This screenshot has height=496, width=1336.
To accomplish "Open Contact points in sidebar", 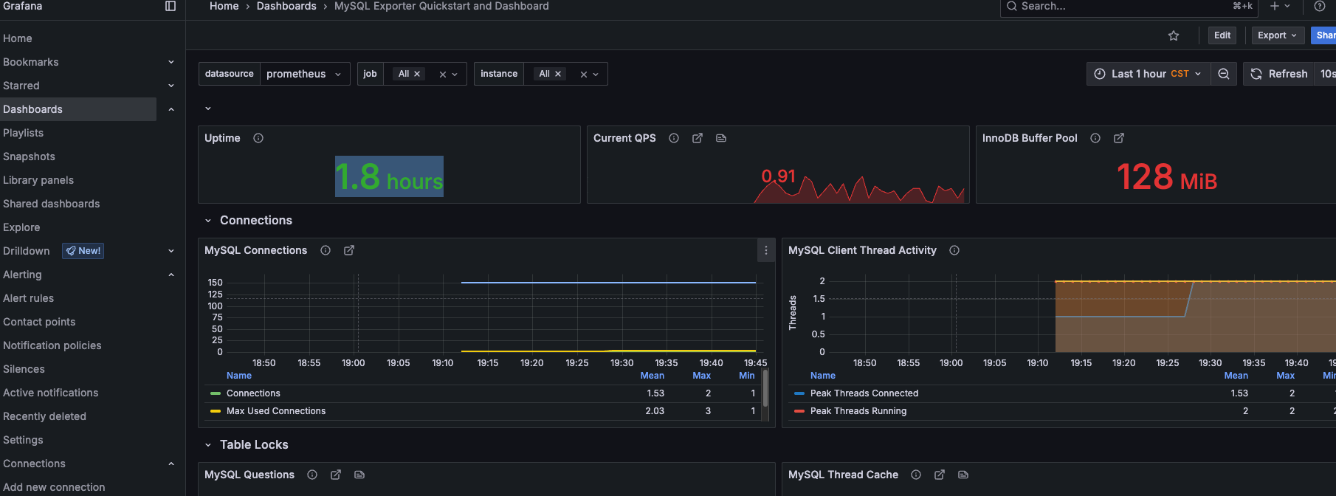I will (x=39, y=322).
